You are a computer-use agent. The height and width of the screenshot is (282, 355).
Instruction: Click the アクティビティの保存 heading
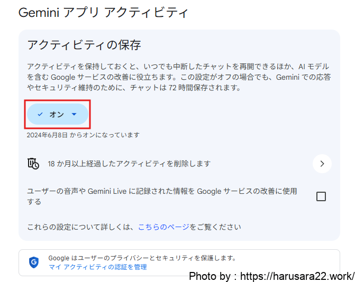(84, 45)
